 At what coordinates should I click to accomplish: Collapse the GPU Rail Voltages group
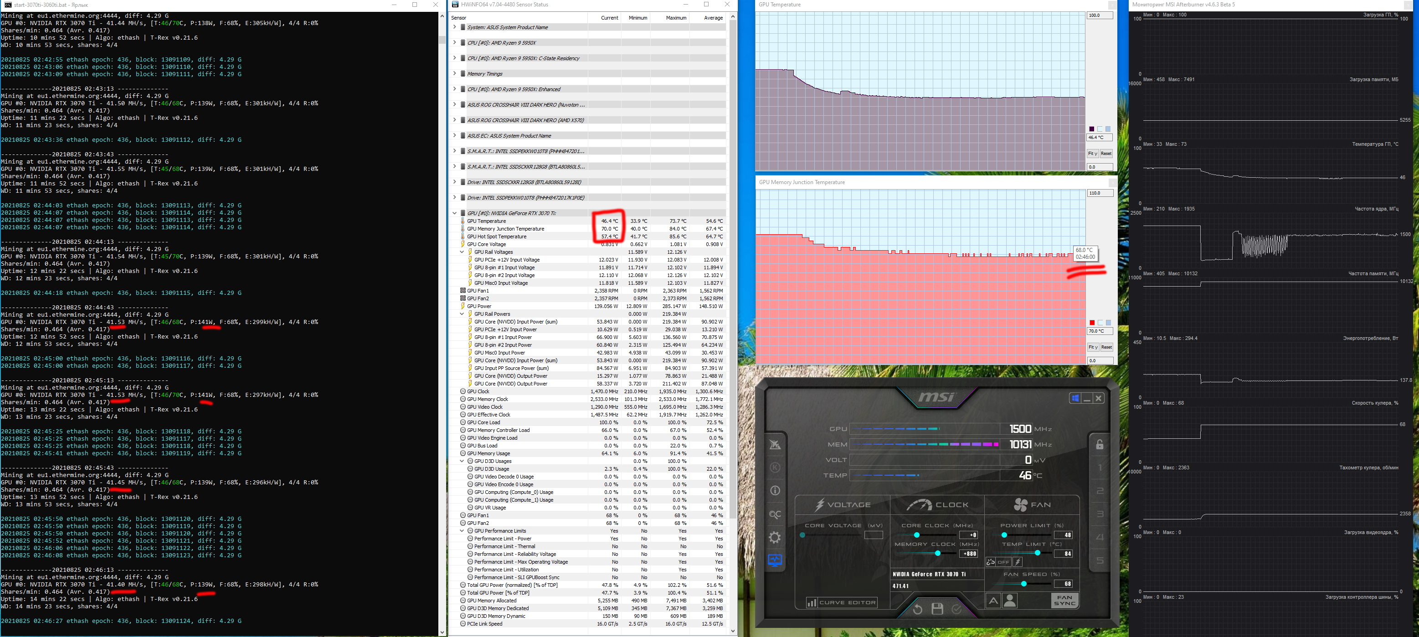[x=462, y=252]
